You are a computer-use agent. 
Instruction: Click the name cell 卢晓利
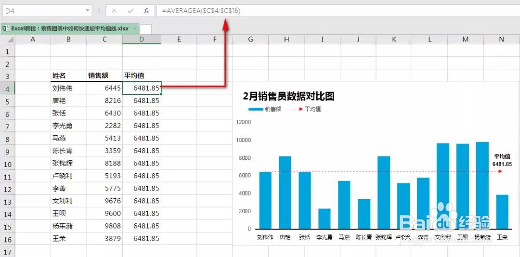(x=69, y=176)
